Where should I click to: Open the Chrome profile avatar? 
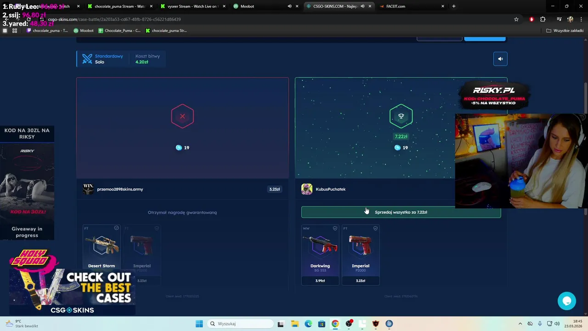570,19
